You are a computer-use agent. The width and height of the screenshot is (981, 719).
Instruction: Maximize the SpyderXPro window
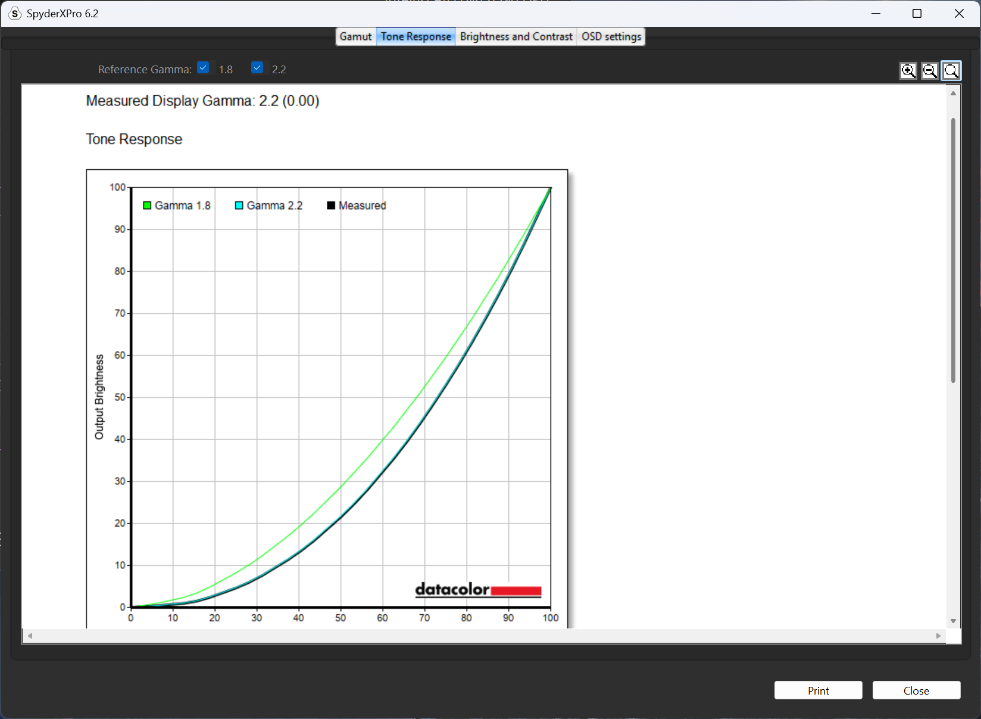917,13
